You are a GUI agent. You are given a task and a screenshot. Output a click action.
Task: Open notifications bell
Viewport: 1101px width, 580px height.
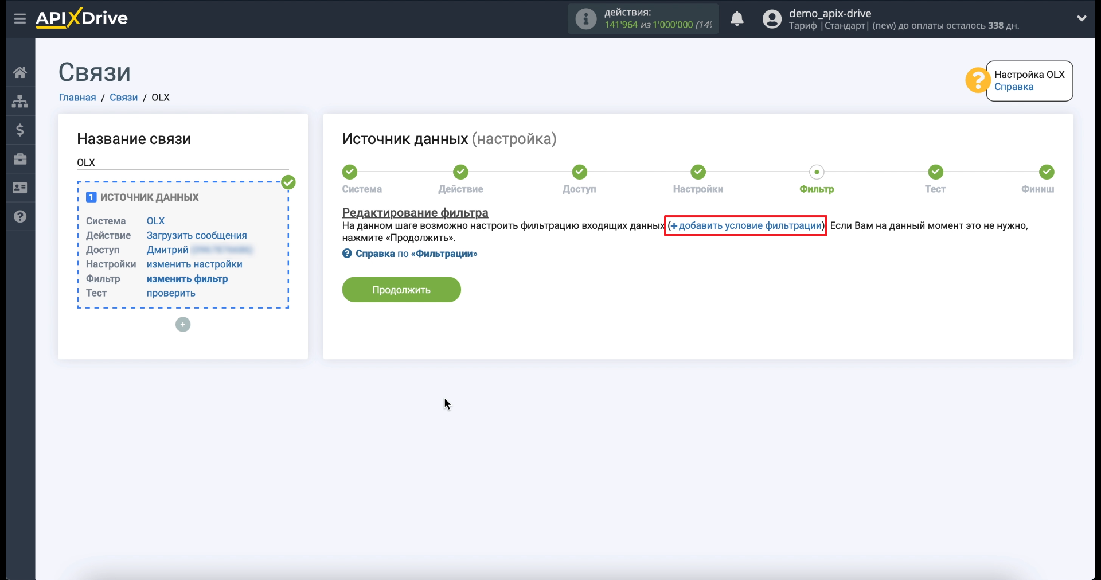tap(737, 19)
